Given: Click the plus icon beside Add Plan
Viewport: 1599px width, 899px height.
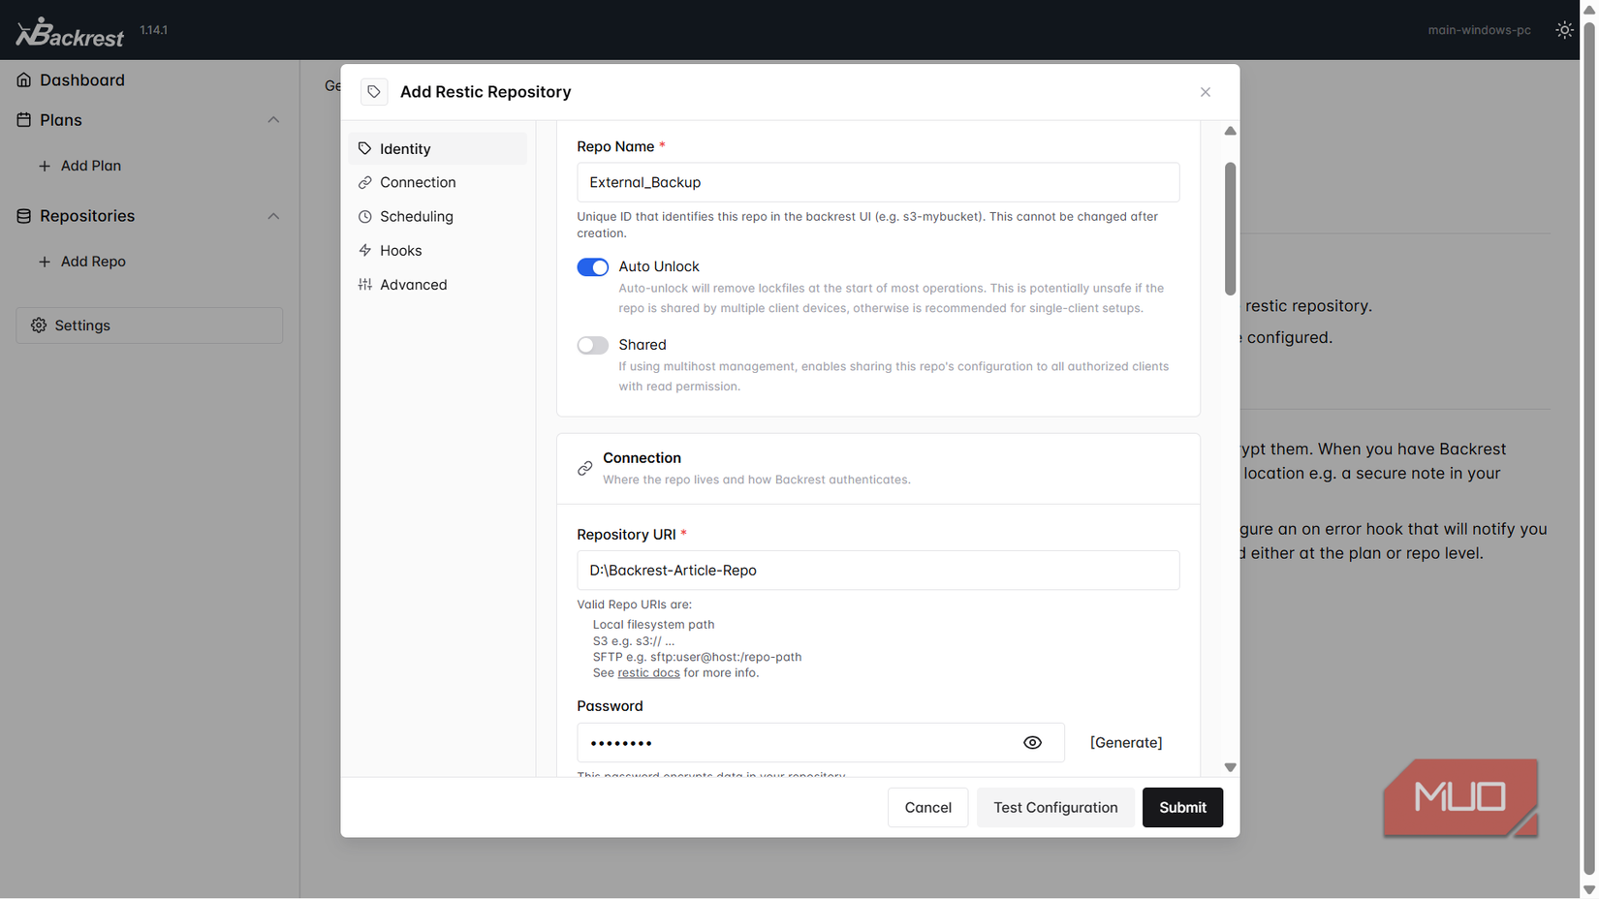Looking at the screenshot, I should [45, 166].
